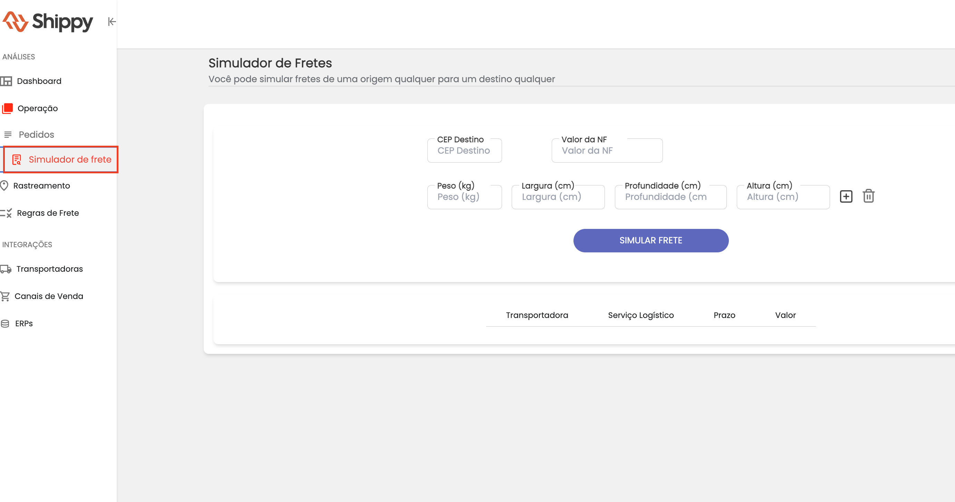The width and height of the screenshot is (955, 502).
Task: Click the Transportadoras truck icon
Action: (6, 269)
